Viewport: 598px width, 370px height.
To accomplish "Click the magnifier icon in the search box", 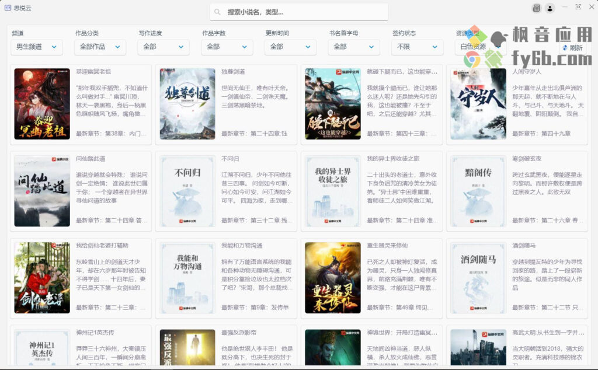I will tap(217, 12).
